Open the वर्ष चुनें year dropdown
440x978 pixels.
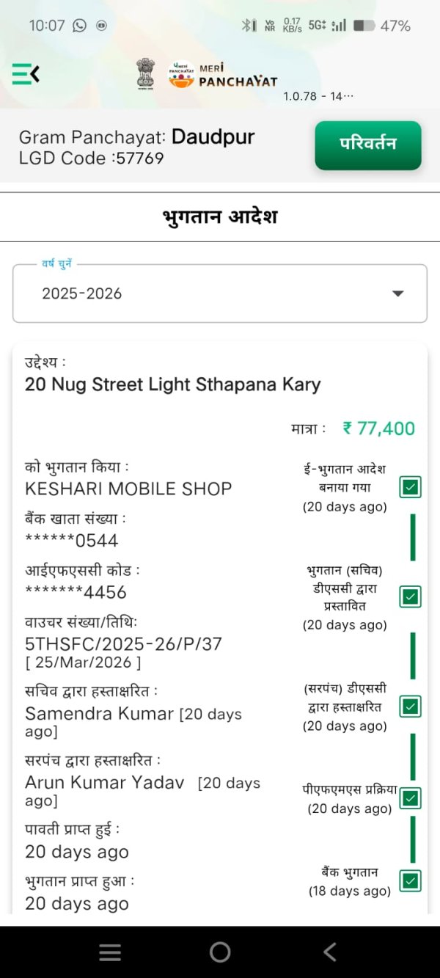click(219, 293)
